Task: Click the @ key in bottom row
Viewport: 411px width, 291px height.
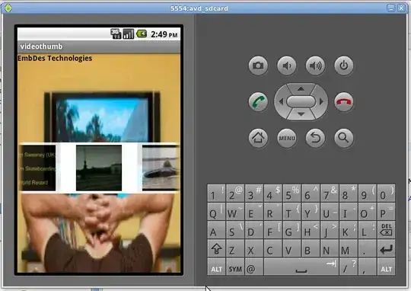Action: point(254,267)
